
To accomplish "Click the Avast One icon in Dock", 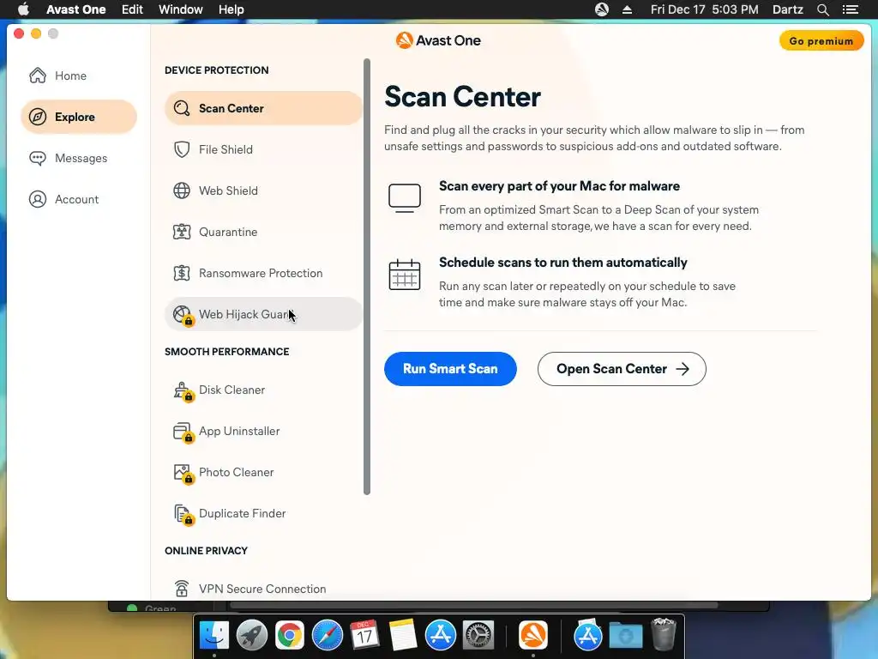I will point(533,635).
